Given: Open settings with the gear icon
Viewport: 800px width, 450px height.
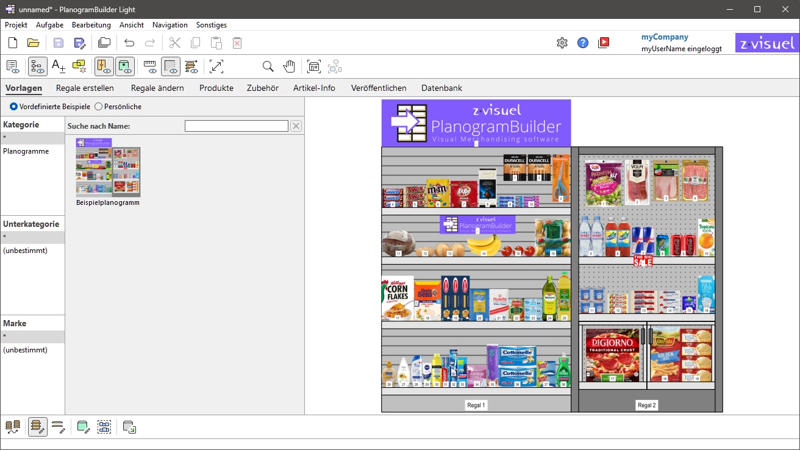Looking at the screenshot, I should pos(562,43).
